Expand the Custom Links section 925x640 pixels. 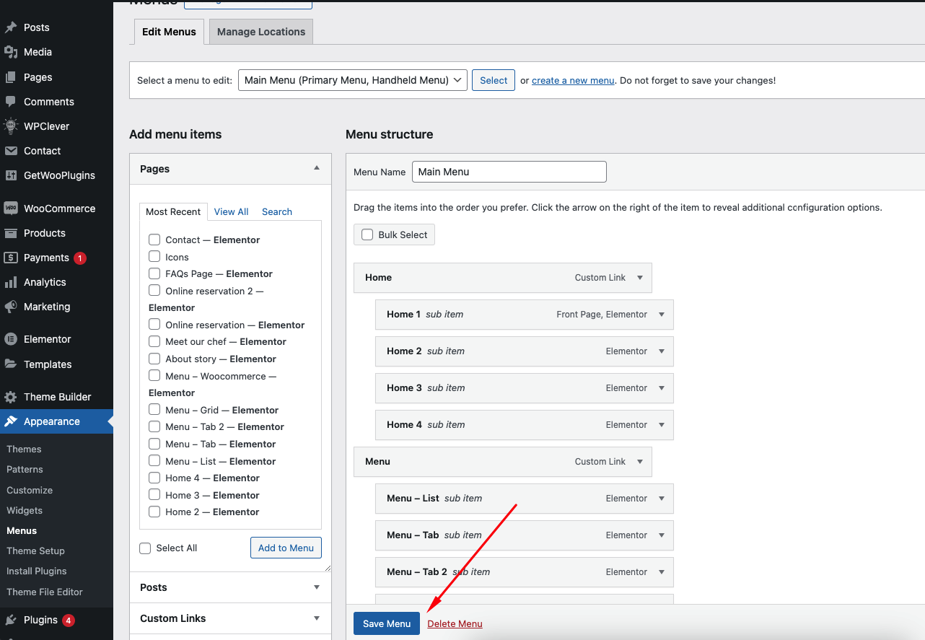pos(316,618)
